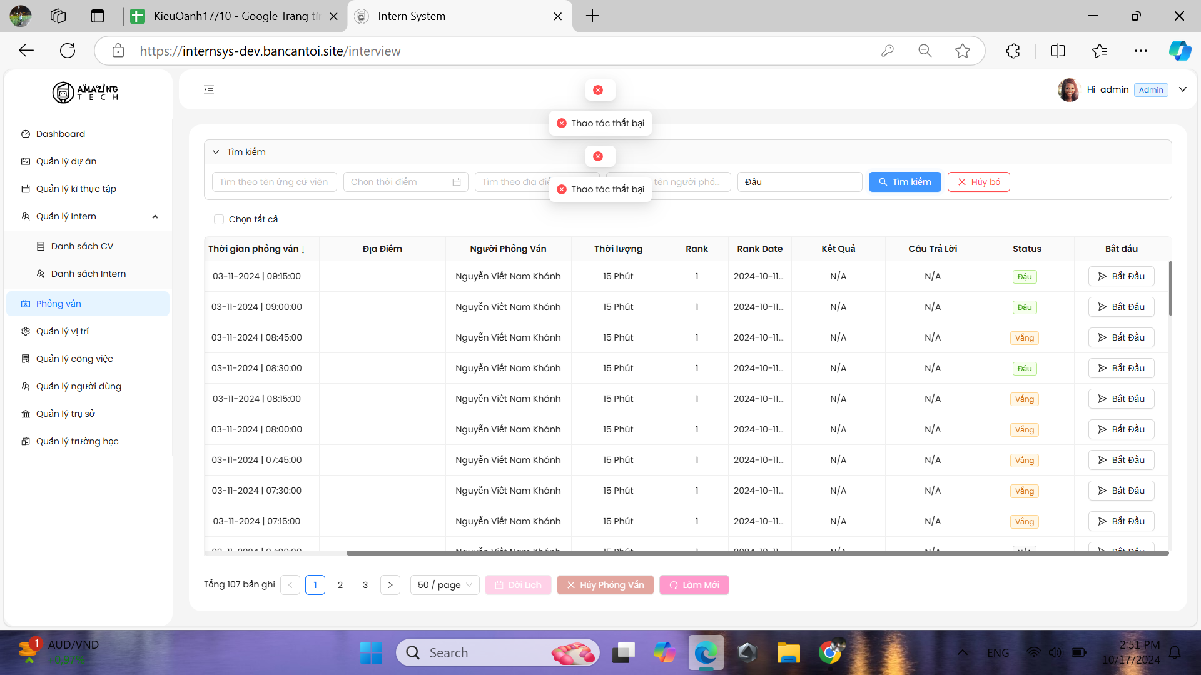Sort by Thời gian phỏng vấn arrow
The width and height of the screenshot is (1201, 675).
coord(303,249)
